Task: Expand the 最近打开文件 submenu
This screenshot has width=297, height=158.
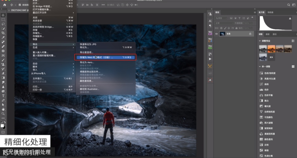Action: tap(53, 13)
